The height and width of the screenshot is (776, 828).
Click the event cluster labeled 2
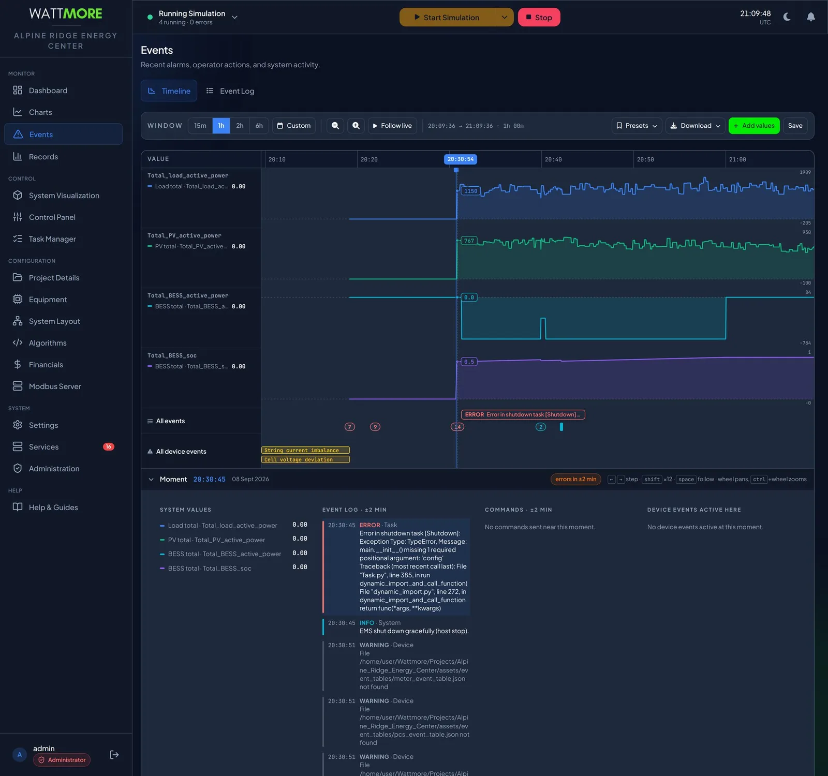541,427
